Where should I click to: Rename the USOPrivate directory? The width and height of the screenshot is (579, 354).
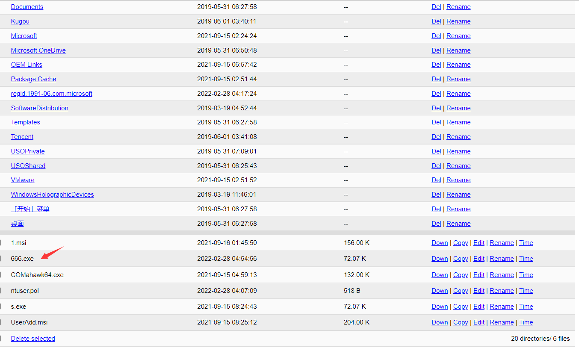[458, 151]
